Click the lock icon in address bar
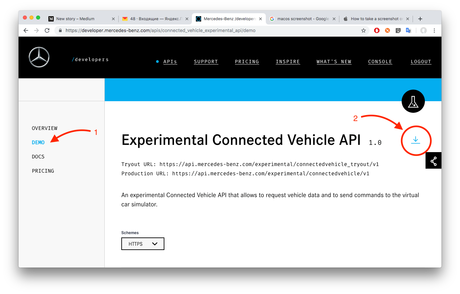460x294 pixels. [x=60, y=30]
